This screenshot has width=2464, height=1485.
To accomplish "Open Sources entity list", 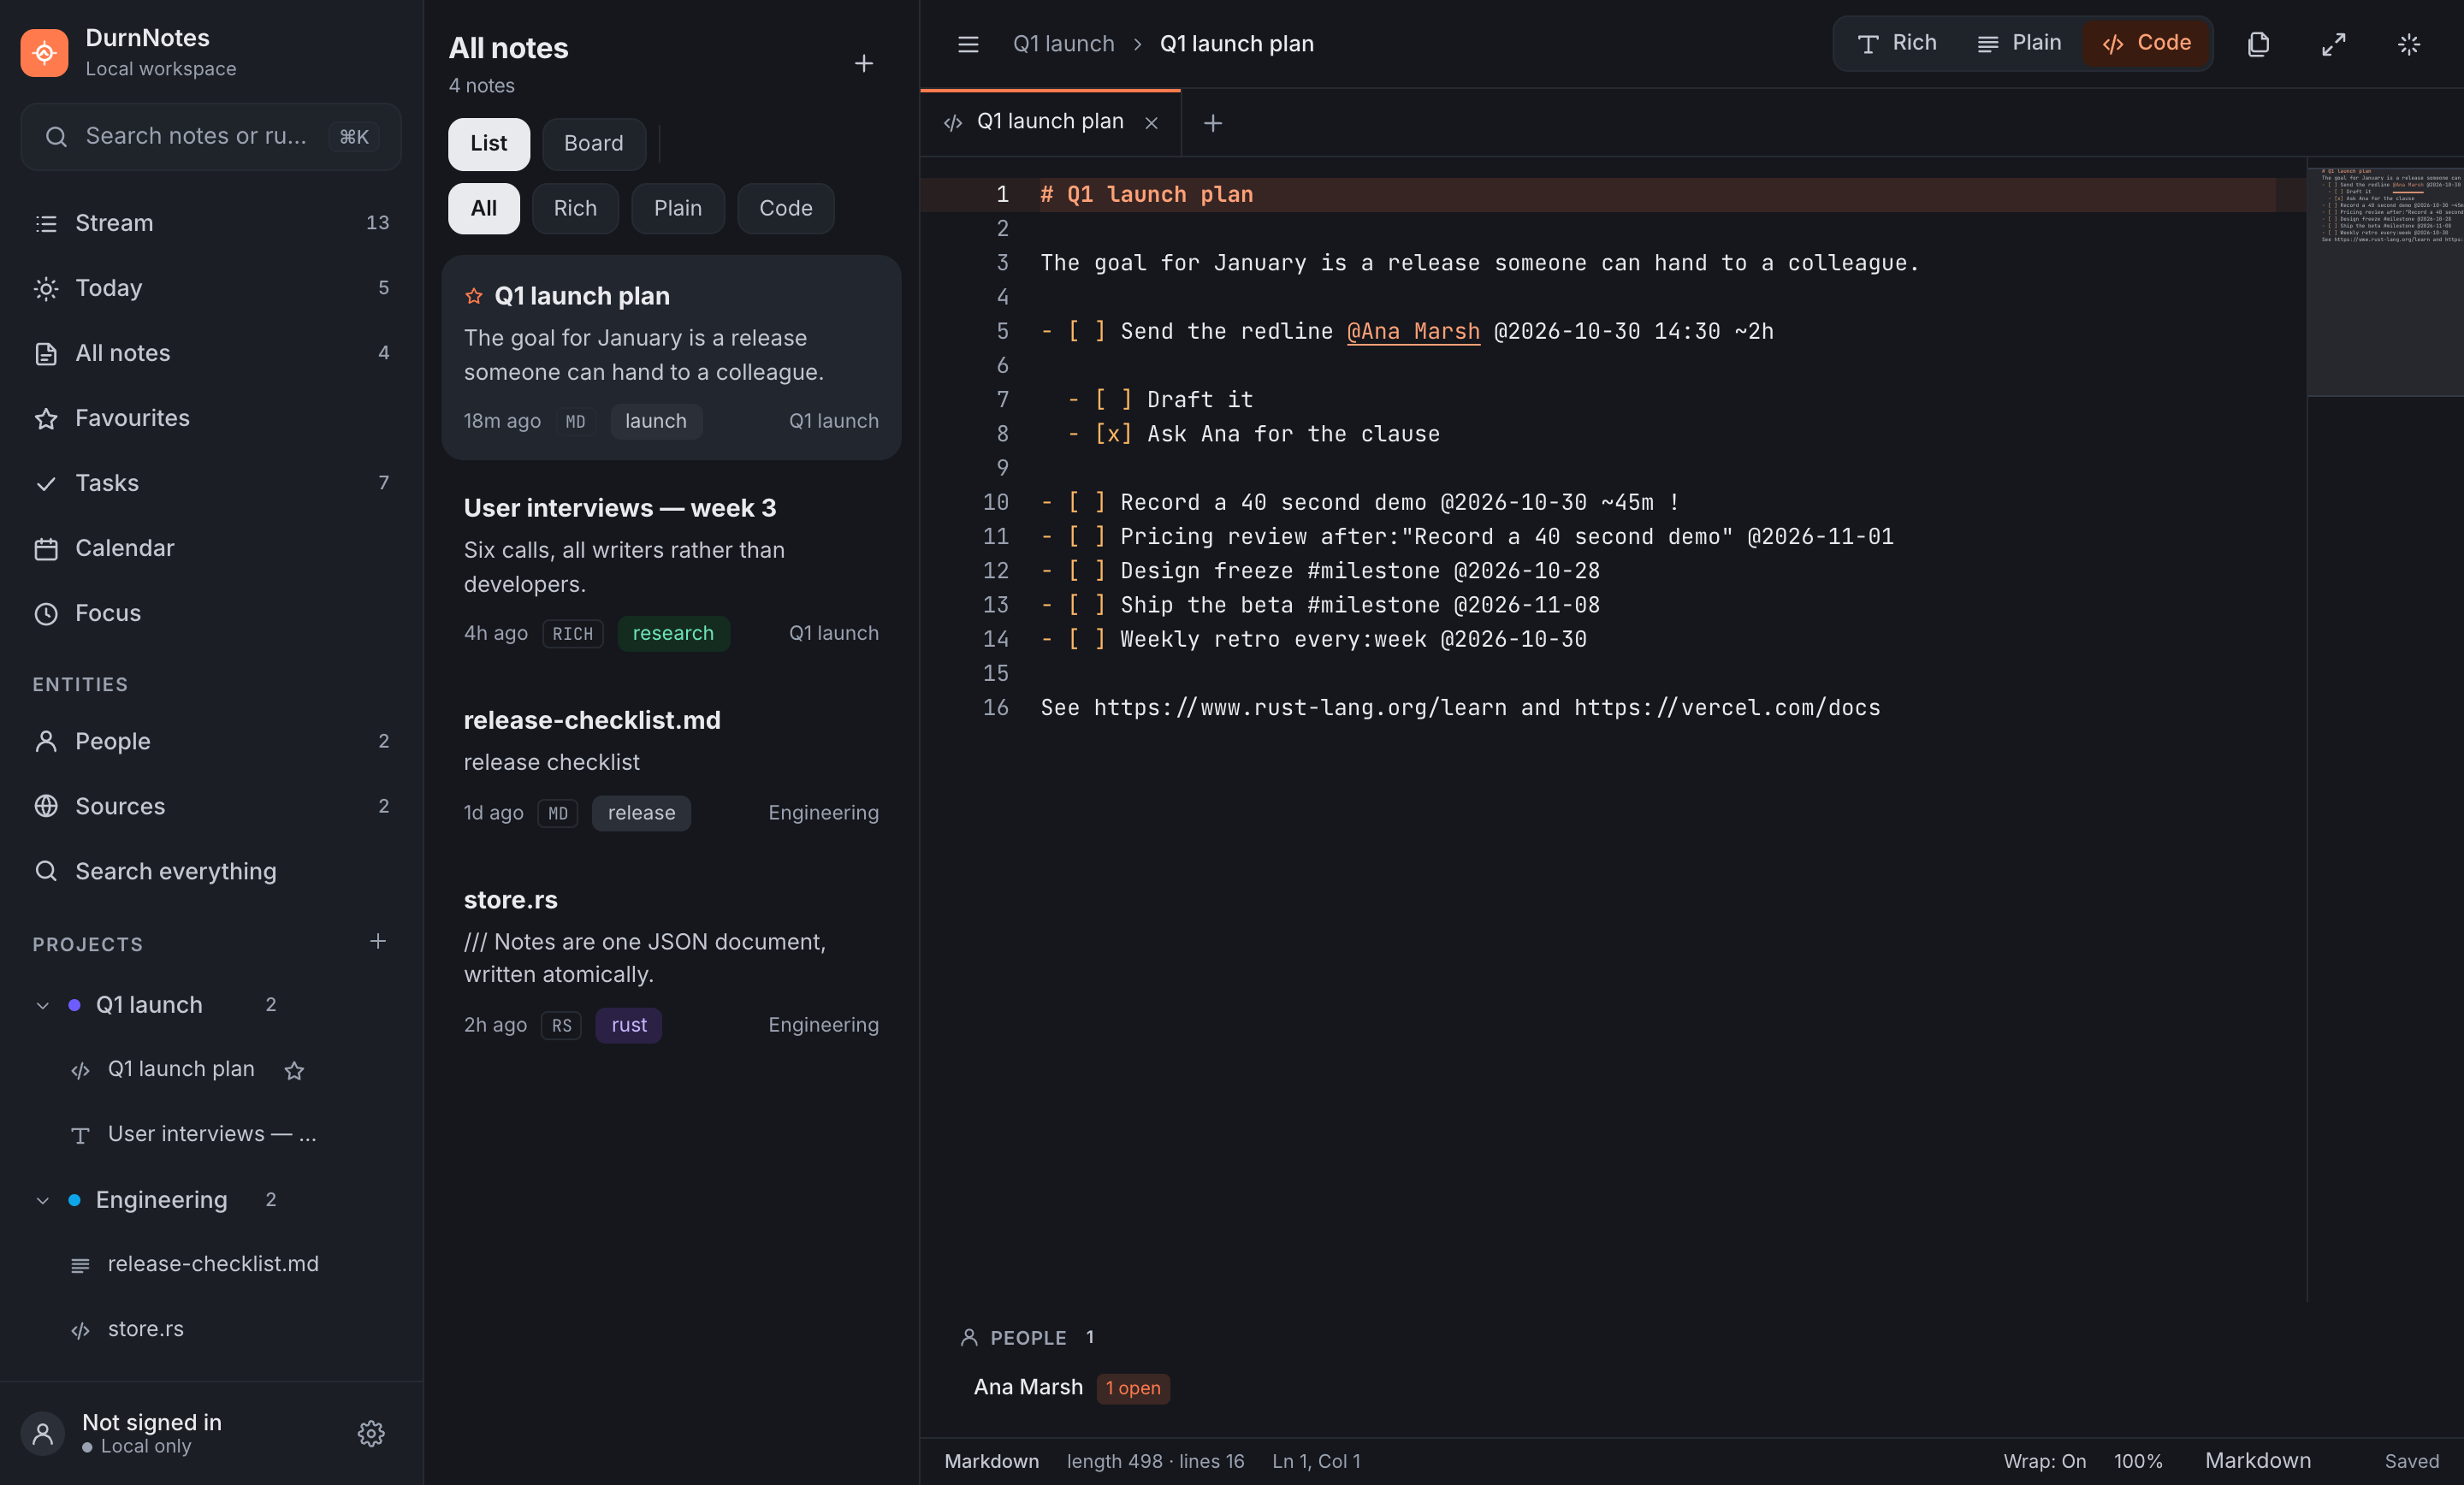I will click(x=211, y=806).
